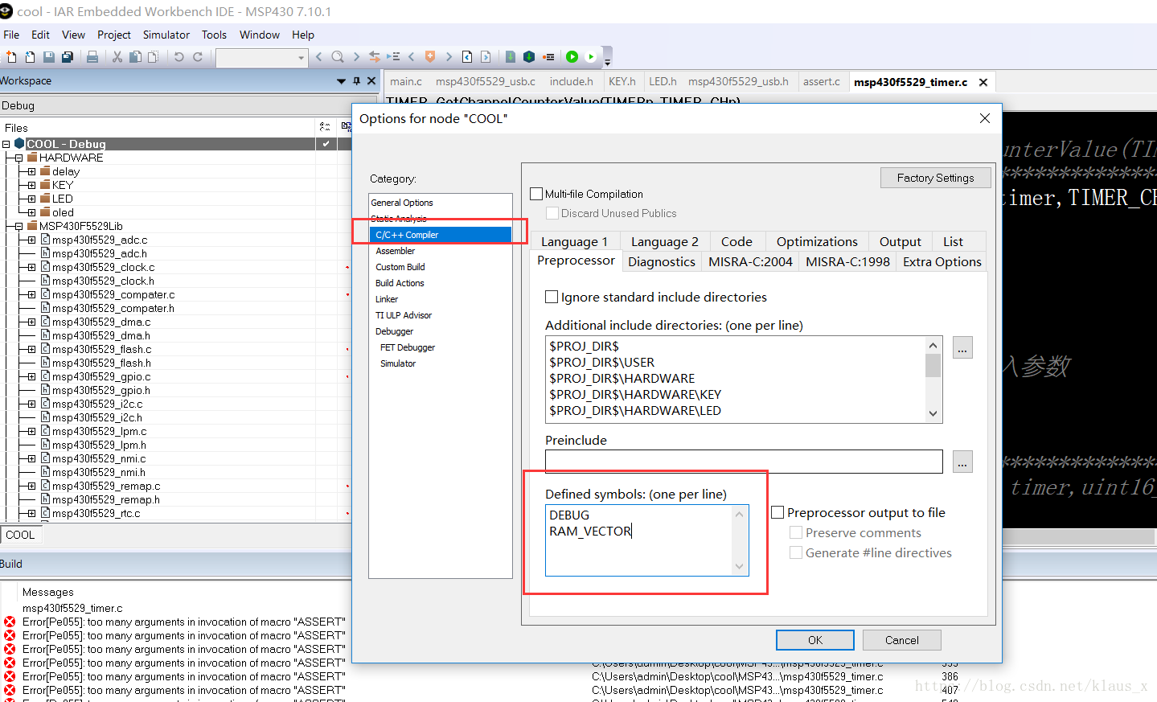Select Linker in the Category list
Viewport: 1157px width, 702px height.
pos(387,299)
